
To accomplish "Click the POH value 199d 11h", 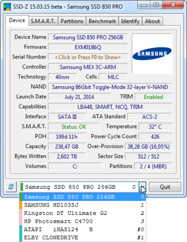I will (67, 136).
